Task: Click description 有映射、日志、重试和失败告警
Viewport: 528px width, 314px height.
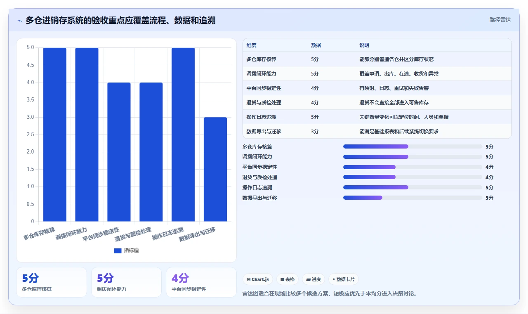Action: 394,88
